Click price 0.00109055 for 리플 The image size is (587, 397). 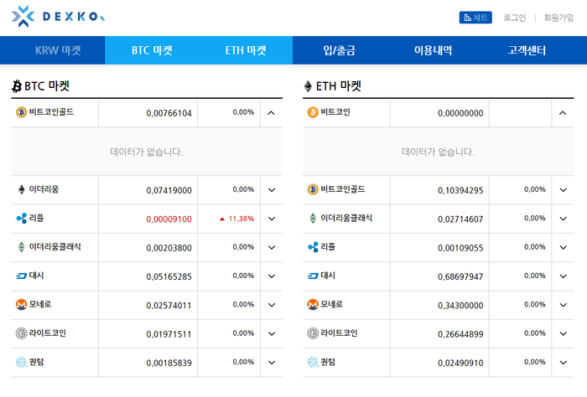pyautogui.click(x=460, y=248)
